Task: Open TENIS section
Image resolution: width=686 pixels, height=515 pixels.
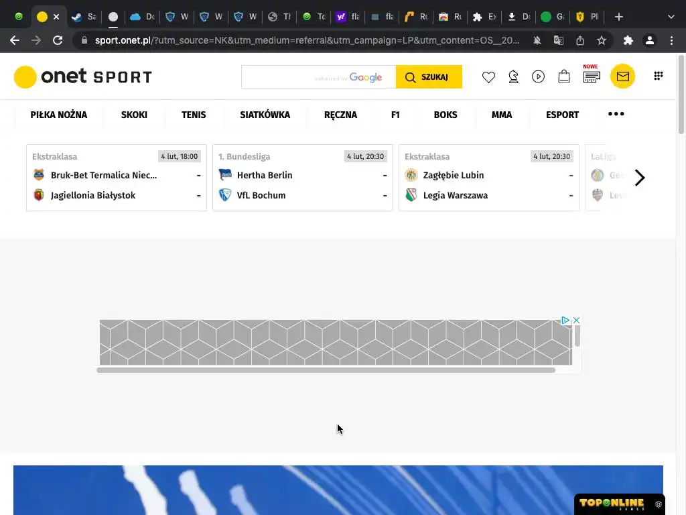Action: tap(194, 115)
